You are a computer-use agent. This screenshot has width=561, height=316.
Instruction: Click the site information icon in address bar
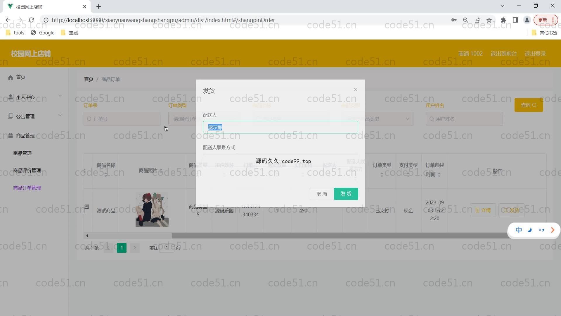[x=46, y=20]
